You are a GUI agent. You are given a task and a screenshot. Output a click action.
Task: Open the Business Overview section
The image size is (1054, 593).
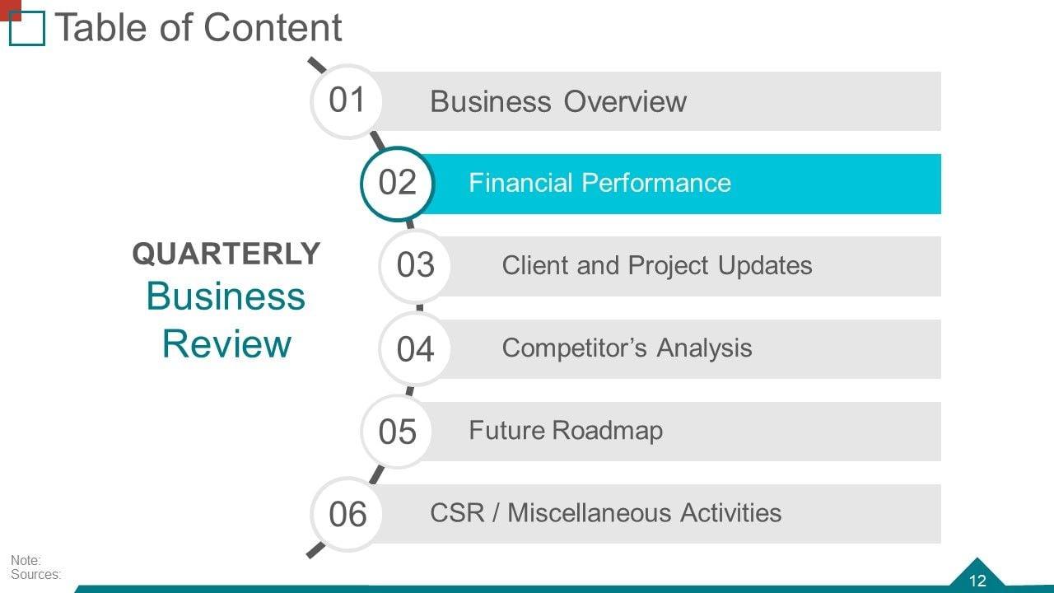[557, 101]
